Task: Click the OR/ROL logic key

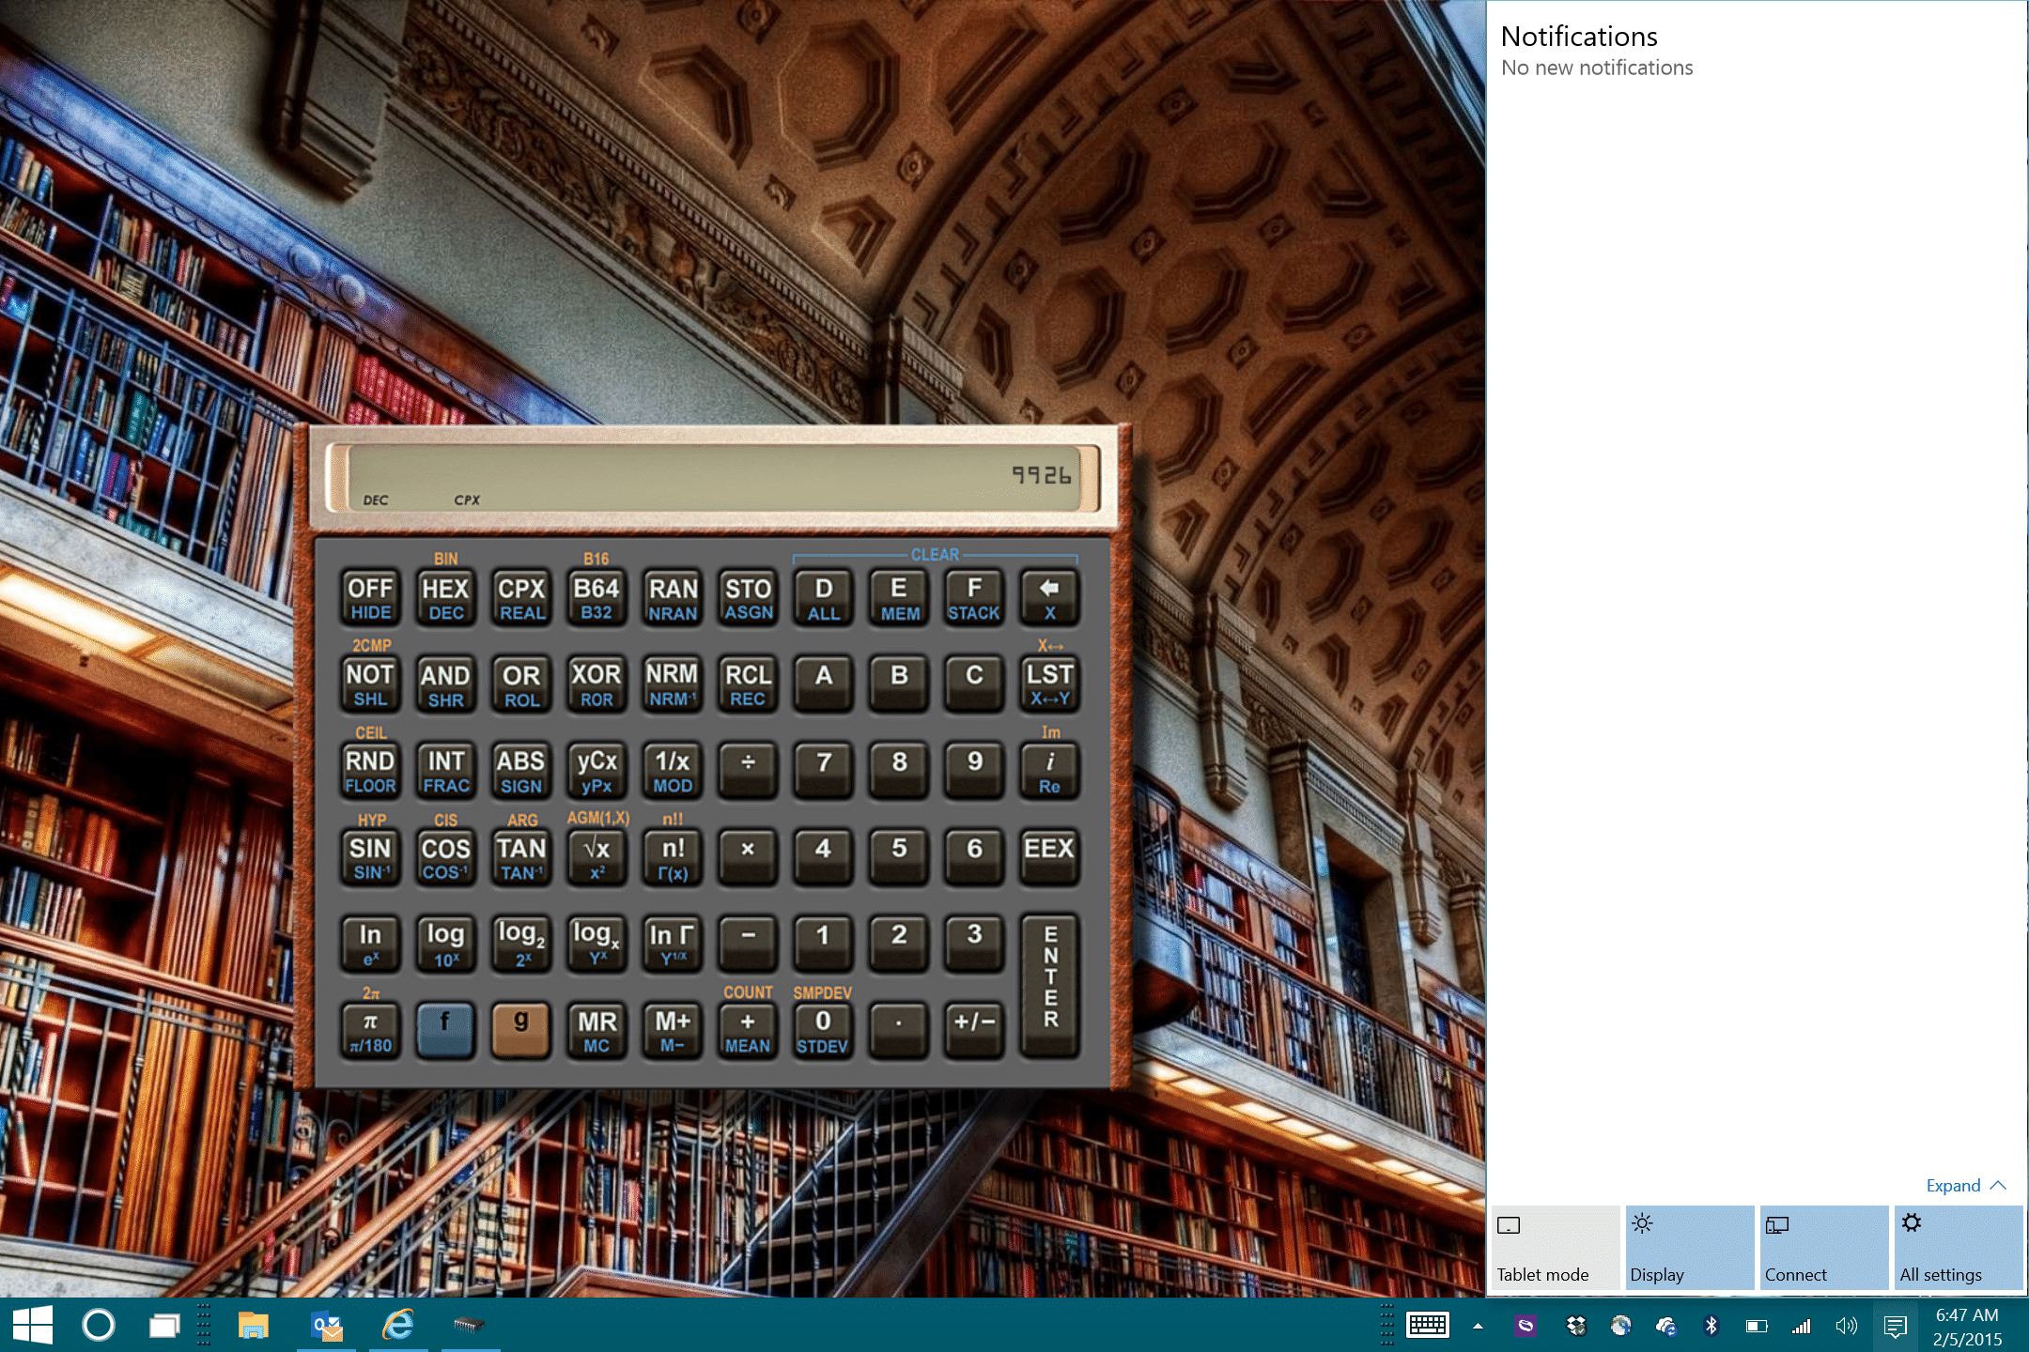Action: click(x=521, y=684)
